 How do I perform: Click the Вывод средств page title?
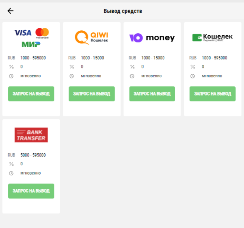(x=123, y=11)
